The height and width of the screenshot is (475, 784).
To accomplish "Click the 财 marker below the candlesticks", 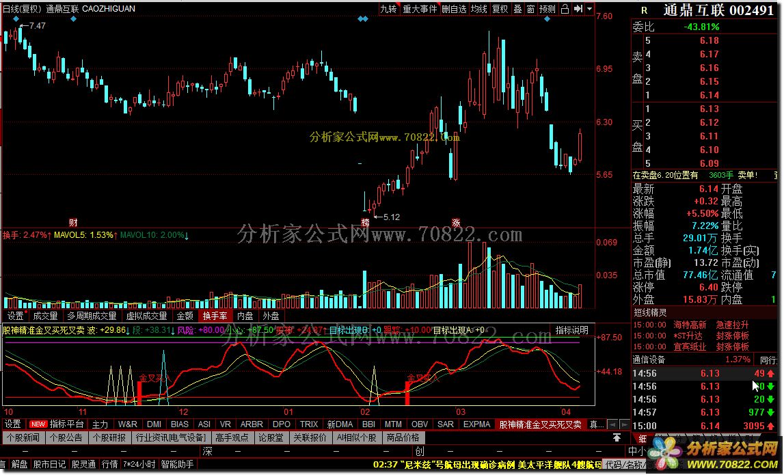I will [73, 223].
